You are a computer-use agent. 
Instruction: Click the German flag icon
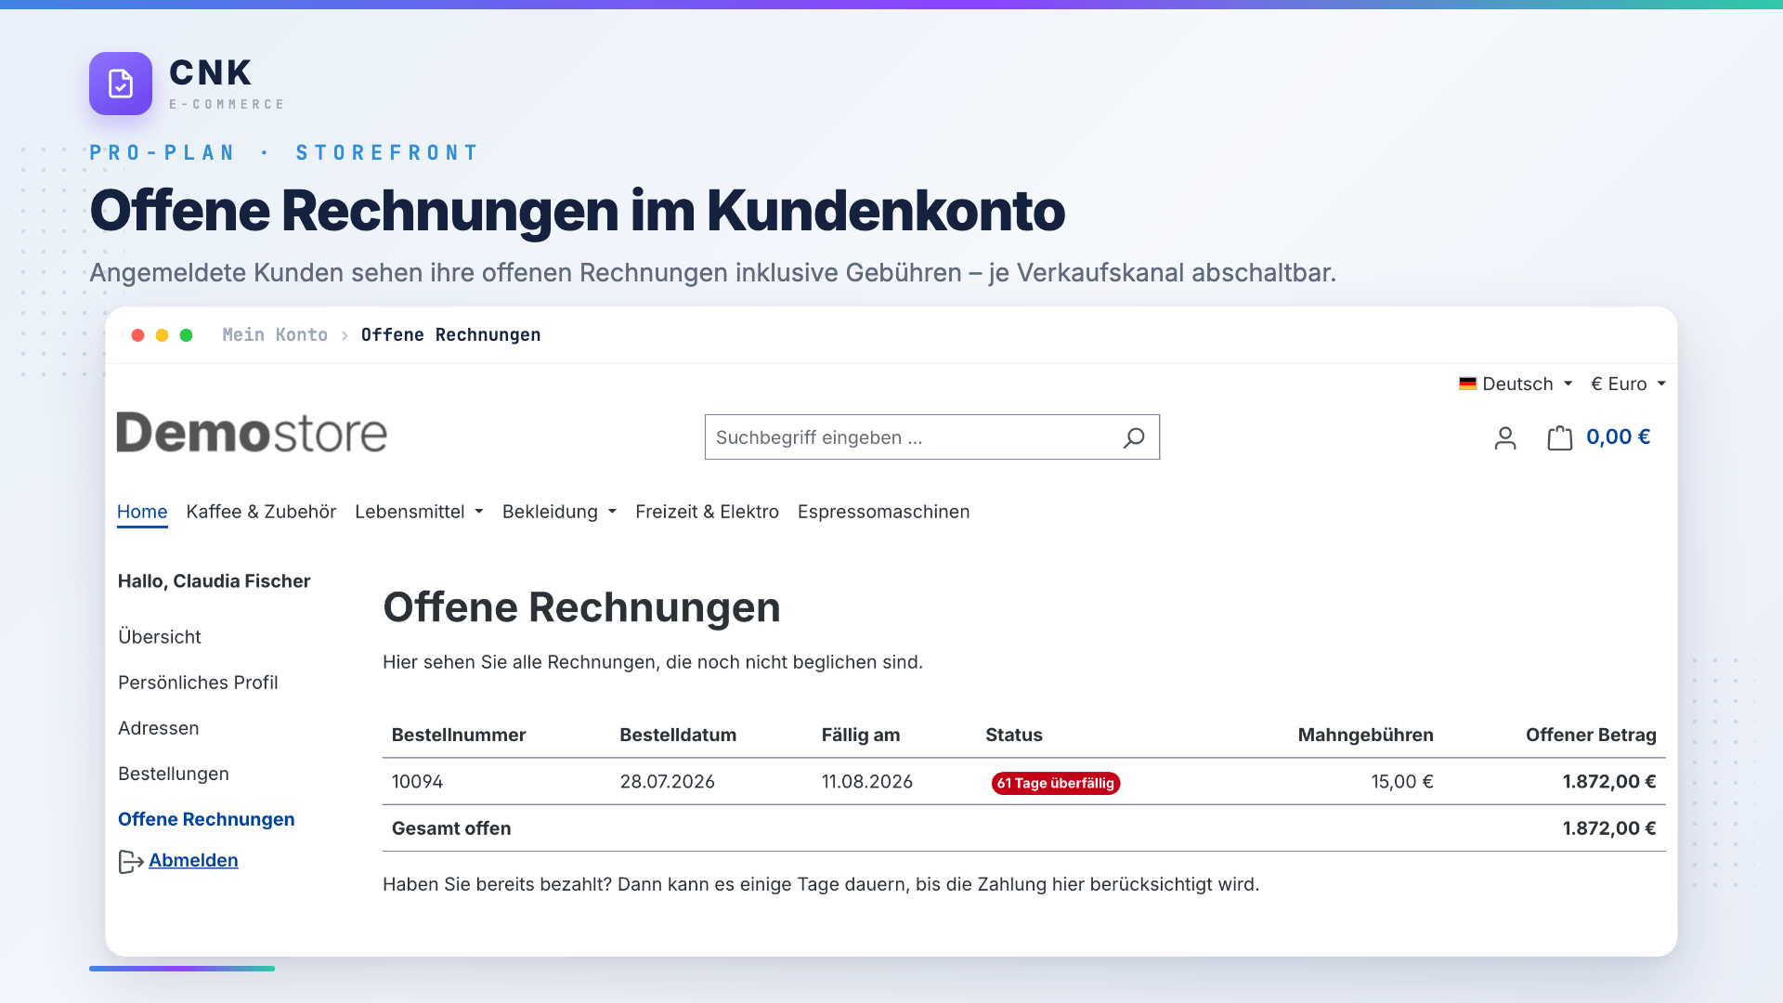tap(1467, 384)
